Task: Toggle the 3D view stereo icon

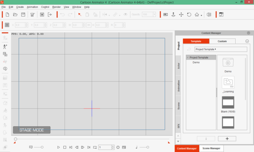Action: [209, 14]
